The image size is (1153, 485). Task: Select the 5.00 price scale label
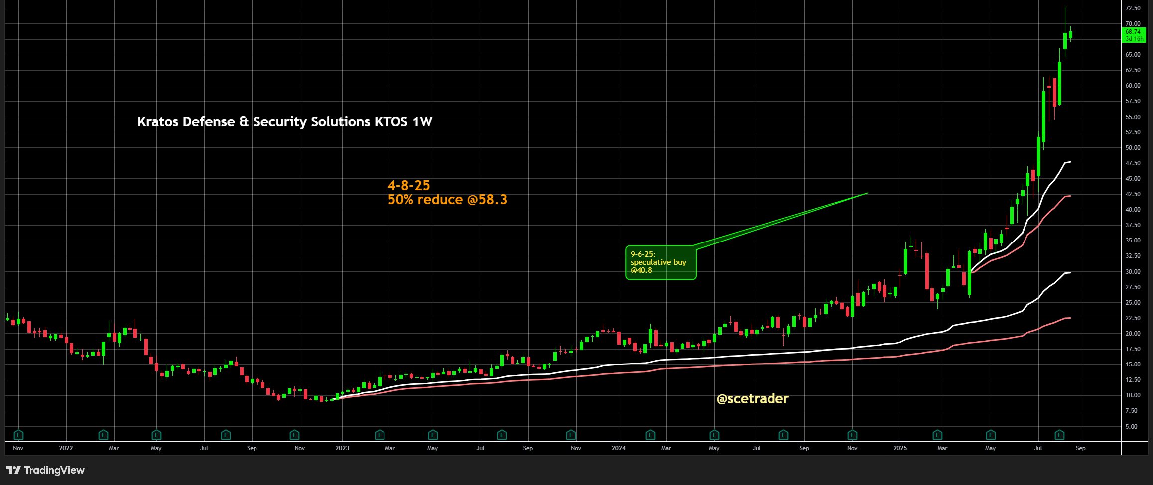click(1131, 427)
